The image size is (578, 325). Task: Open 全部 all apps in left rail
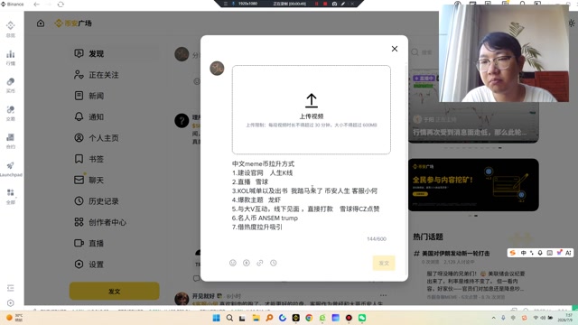(11, 197)
